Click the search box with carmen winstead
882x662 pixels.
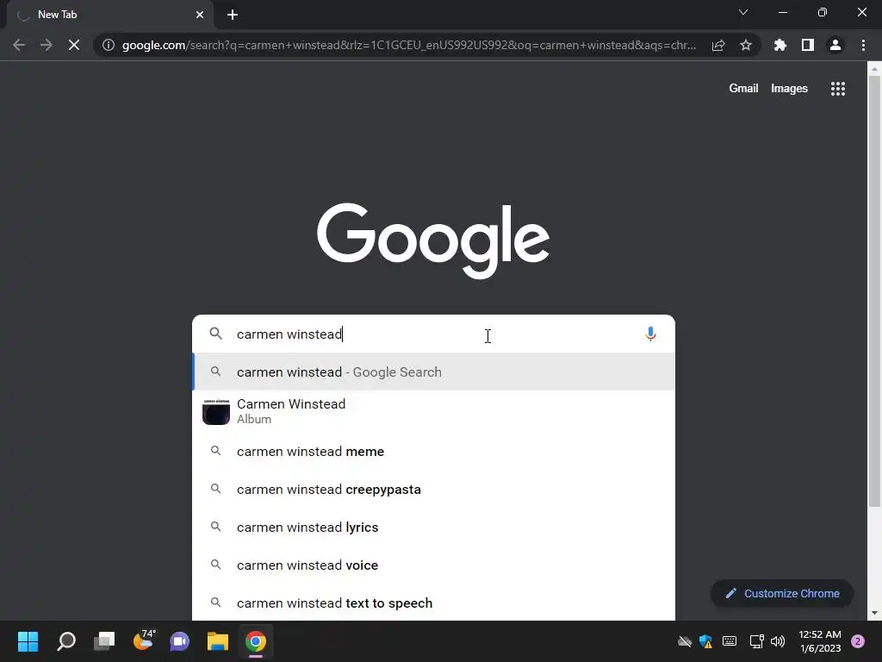pyautogui.click(x=433, y=334)
